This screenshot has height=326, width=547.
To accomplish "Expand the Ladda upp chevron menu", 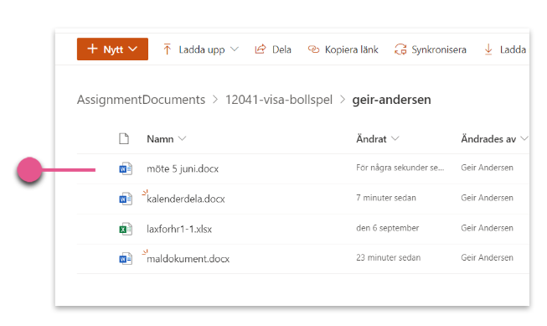I will pos(235,49).
